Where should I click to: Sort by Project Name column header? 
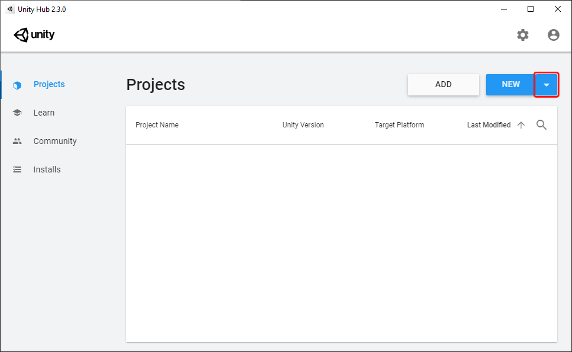pyautogui.click(x=157, y=125)
